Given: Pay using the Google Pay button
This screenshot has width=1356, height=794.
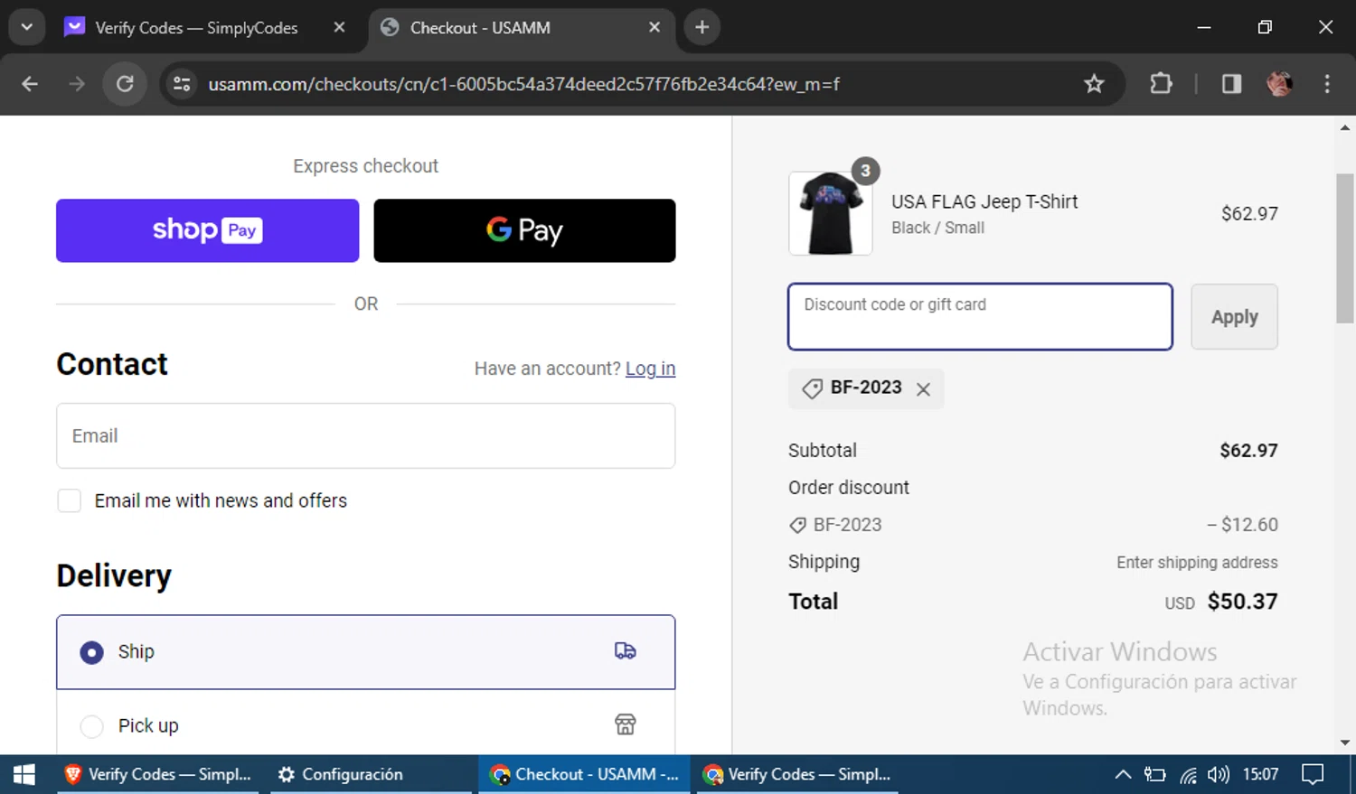Looking at the screenshot, I should [524, 230].
